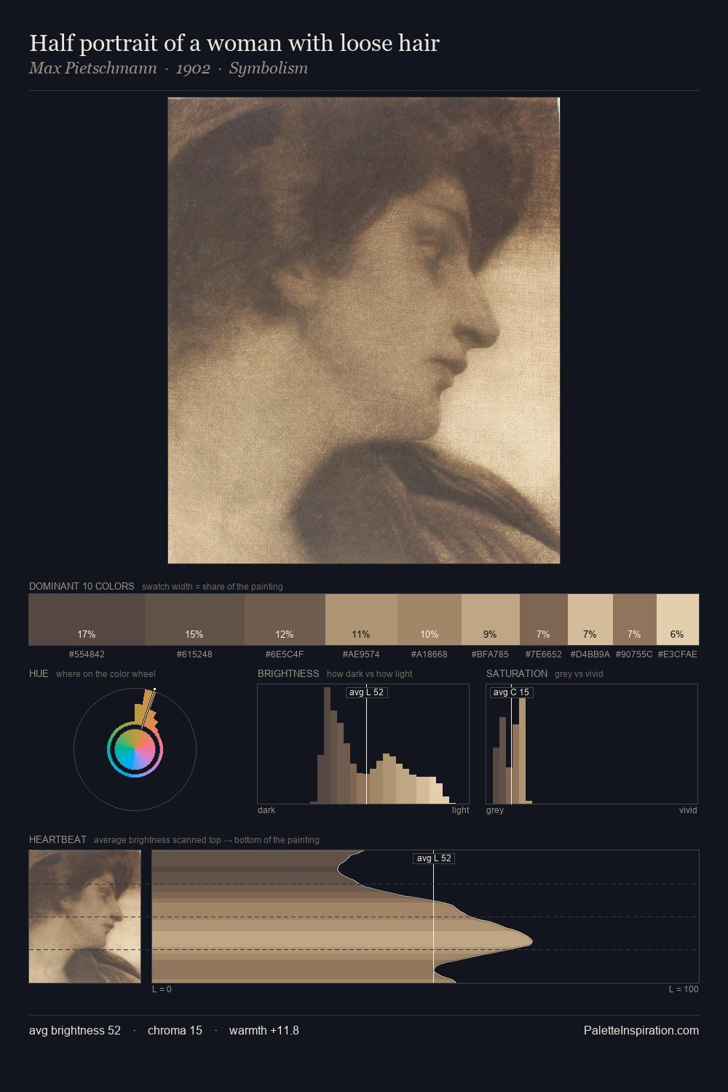This screenshot has height=1092, width=728.
Task: Click the #554842 dark brown swatch
Action: point(87,620)
